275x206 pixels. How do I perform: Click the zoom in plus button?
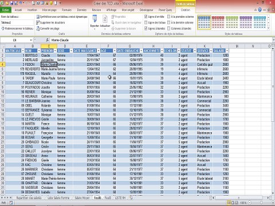click(x=273, y=203)
